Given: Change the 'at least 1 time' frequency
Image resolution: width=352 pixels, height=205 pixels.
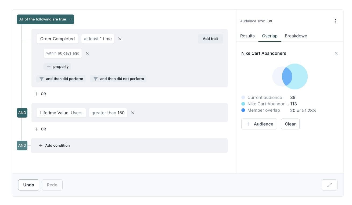Looking at the screenshot, I should pyautogui.click(x=98, y=39).
